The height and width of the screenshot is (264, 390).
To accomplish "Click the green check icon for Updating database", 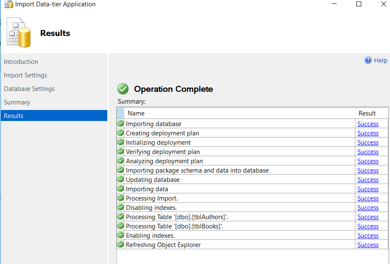I will 121,179.
